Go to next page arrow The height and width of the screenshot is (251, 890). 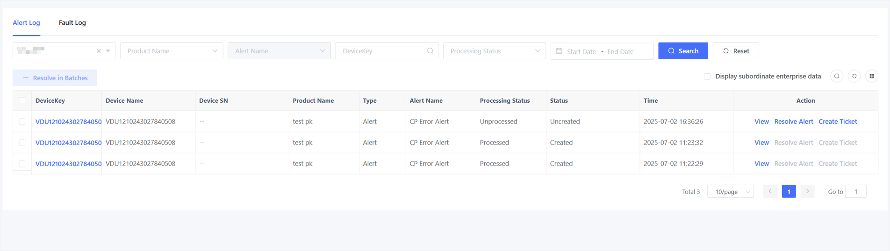point(807,191)
